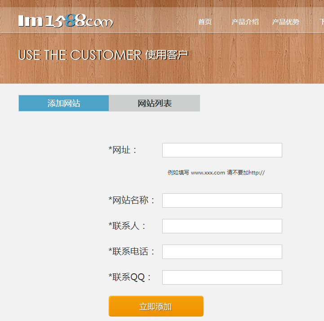Select the 添加网站 tab
This screenshot has width=324, height=321.
click(64, 103)
